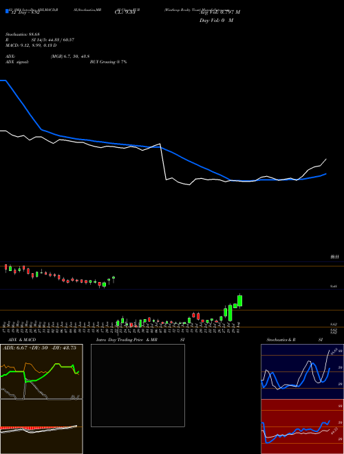Click the '(MGR) 6.7, 50, 43.8' ADX values

69,56
